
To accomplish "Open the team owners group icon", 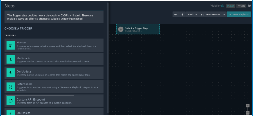I will (x=249, y=6).
